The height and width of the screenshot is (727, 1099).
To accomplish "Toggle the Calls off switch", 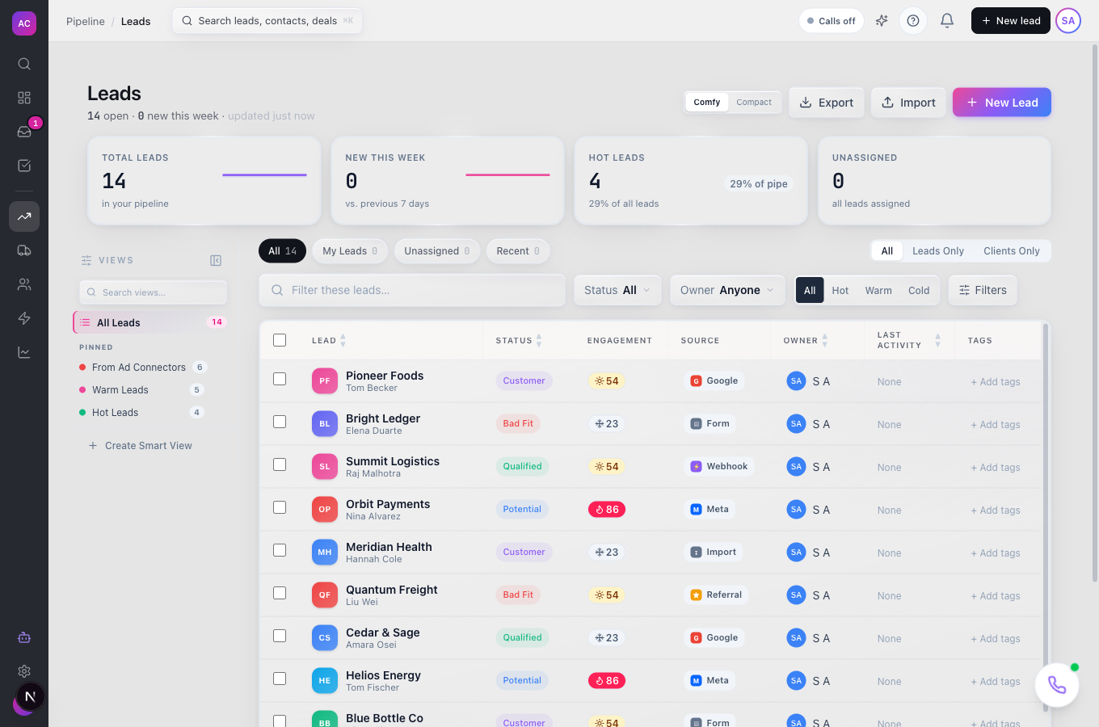I will click(x=832, y=21).
